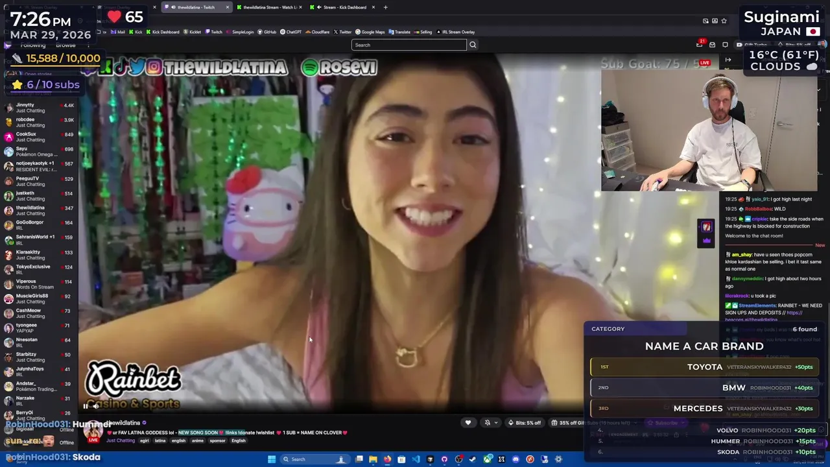Screen dimensions: 830x467
Task: Mute the stream player volume
Action: tap(96, 406)
